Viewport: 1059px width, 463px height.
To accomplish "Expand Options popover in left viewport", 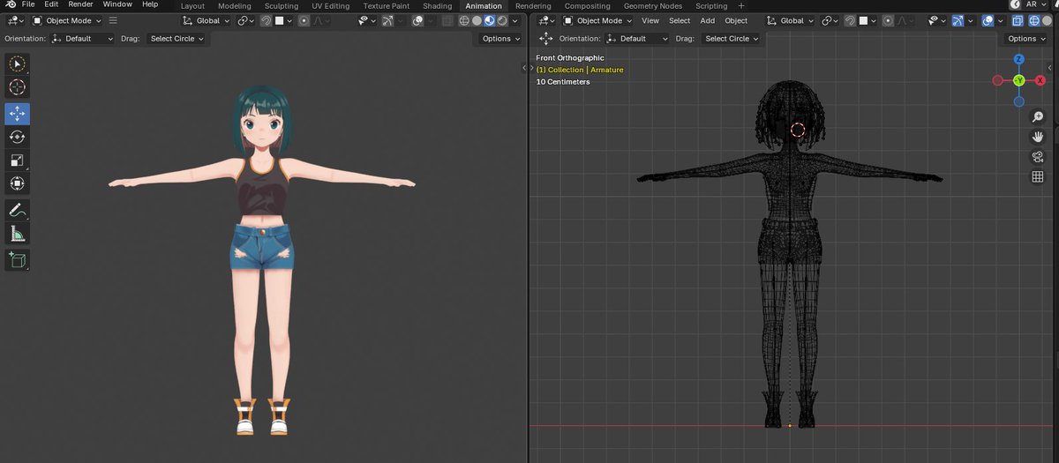I will click(x=500, y=39).
